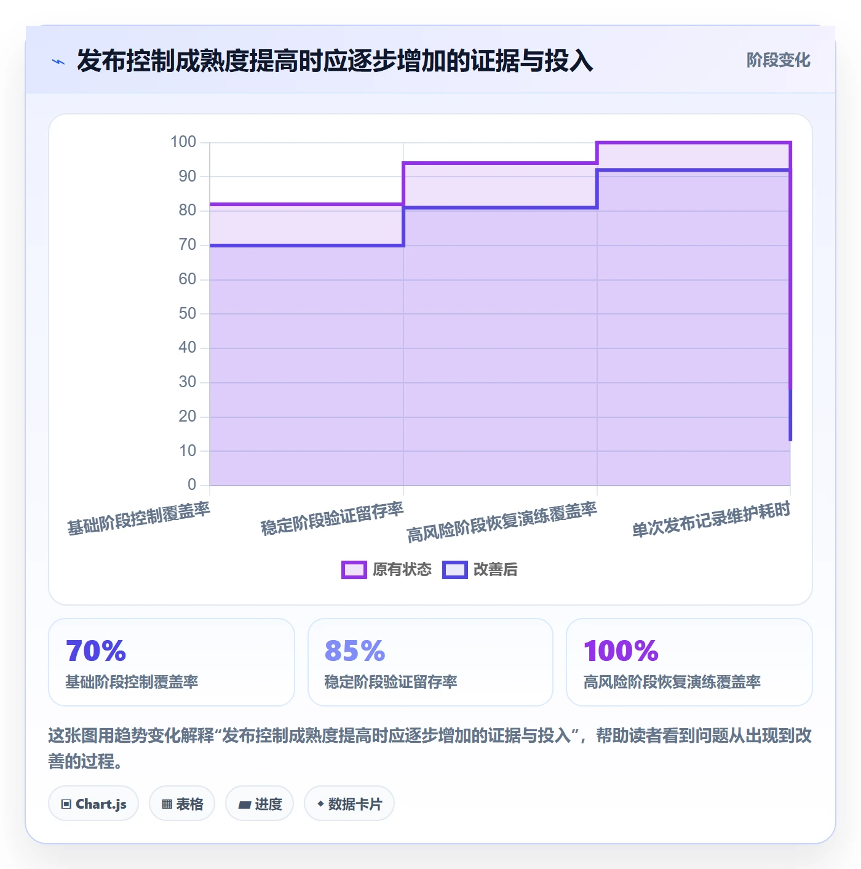Select the 数据卡片 tag chip
The image size is (861, 869).
point(349,804)
